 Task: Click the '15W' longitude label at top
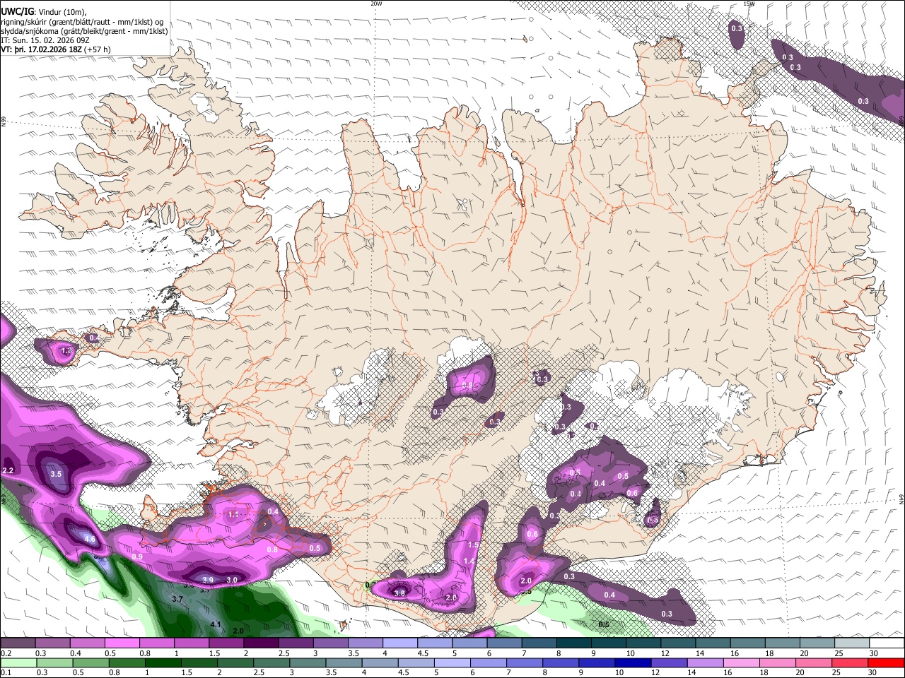(749, 4)
